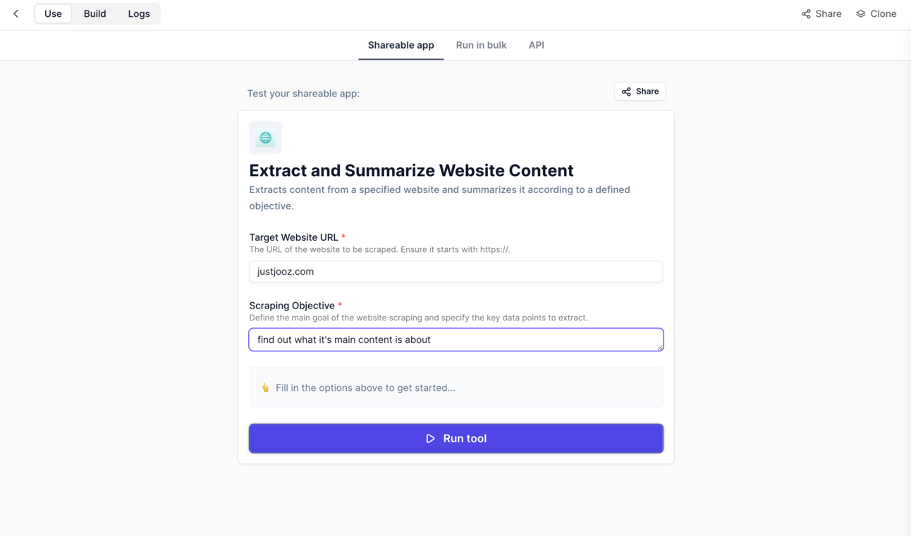Viewport: 911px width, 536px height.
Task: Click the Scraping Objective label
Action: (x=292, y=306)
